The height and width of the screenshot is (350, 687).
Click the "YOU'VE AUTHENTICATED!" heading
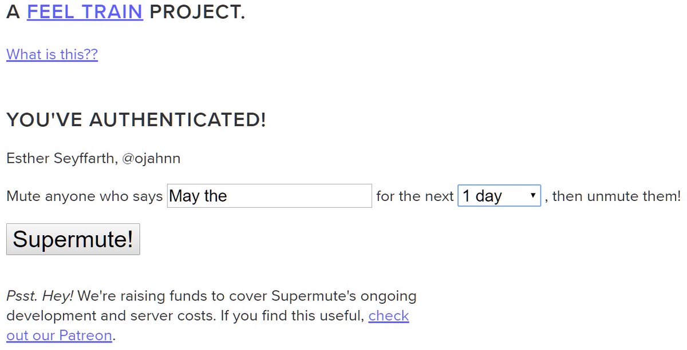[136, 120]
